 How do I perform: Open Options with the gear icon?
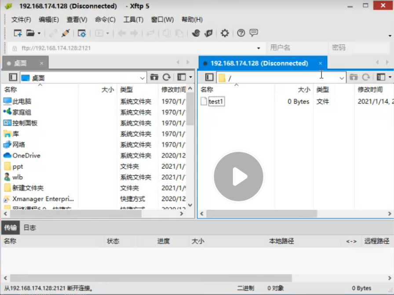click(225, 33)
